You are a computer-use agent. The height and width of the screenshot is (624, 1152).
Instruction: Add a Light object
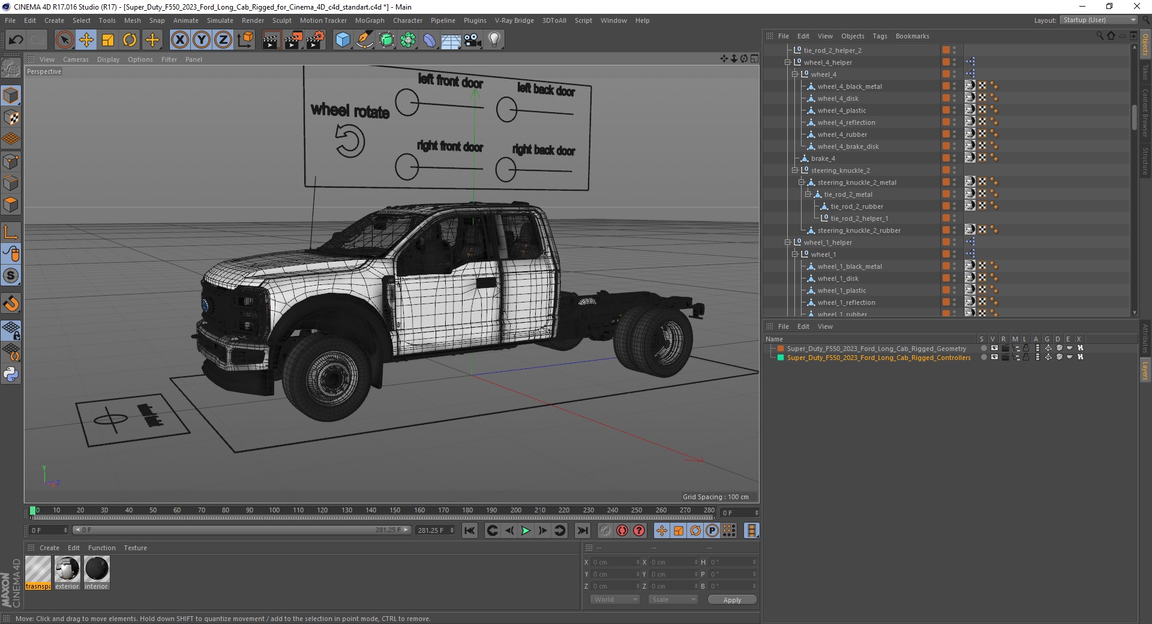click(x=494, y=40)
